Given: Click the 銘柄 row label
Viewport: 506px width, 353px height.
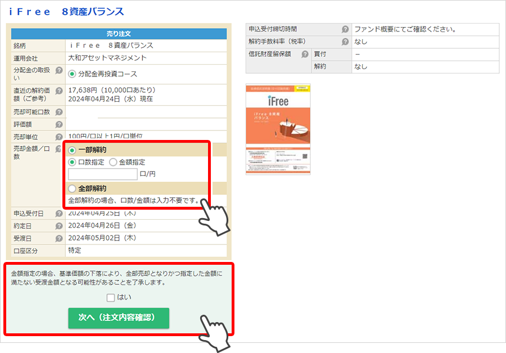Looking at the screenshot, I should tap(20, 46).
